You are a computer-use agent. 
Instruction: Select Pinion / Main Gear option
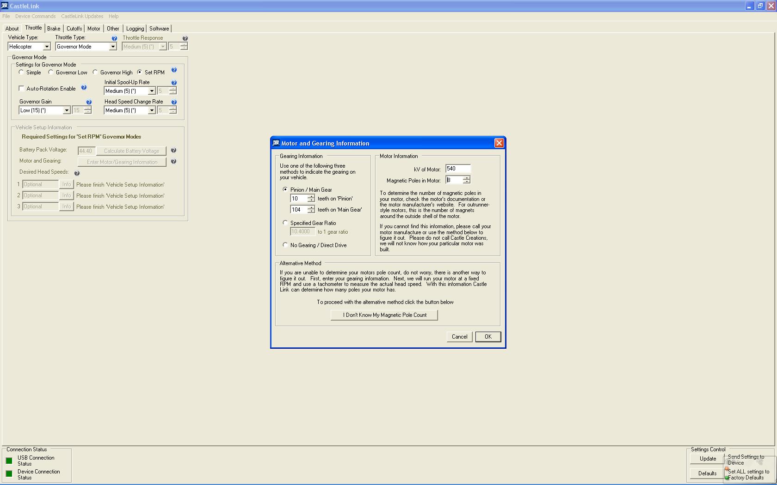285,189
